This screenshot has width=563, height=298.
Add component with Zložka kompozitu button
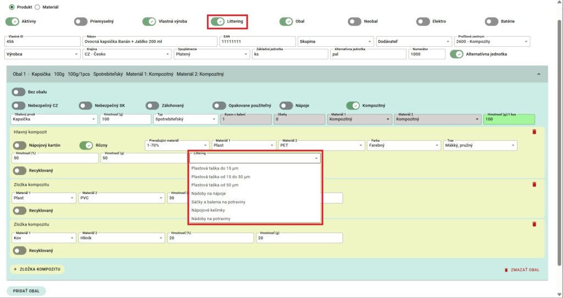point(36,269)
